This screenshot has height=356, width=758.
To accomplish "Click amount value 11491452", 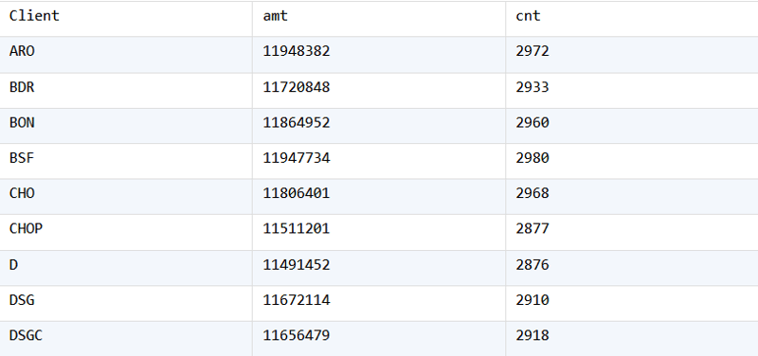I will (x=297, y=265).
